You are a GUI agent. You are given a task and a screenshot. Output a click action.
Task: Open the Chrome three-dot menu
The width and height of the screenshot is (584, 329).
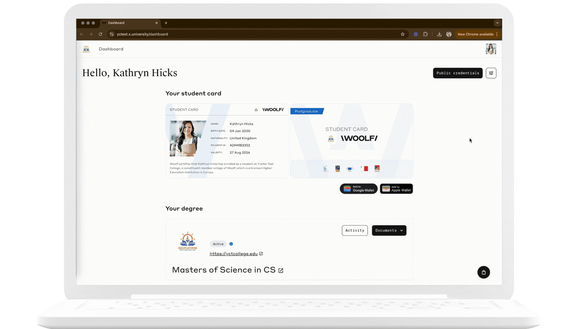coord(497,34)
